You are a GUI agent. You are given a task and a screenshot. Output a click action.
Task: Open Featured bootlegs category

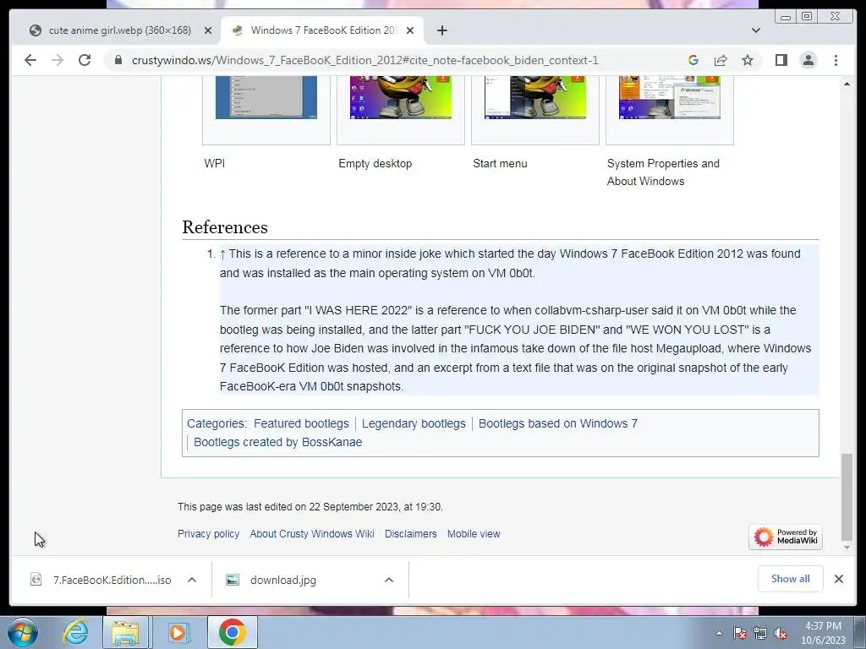click(301, 423)
